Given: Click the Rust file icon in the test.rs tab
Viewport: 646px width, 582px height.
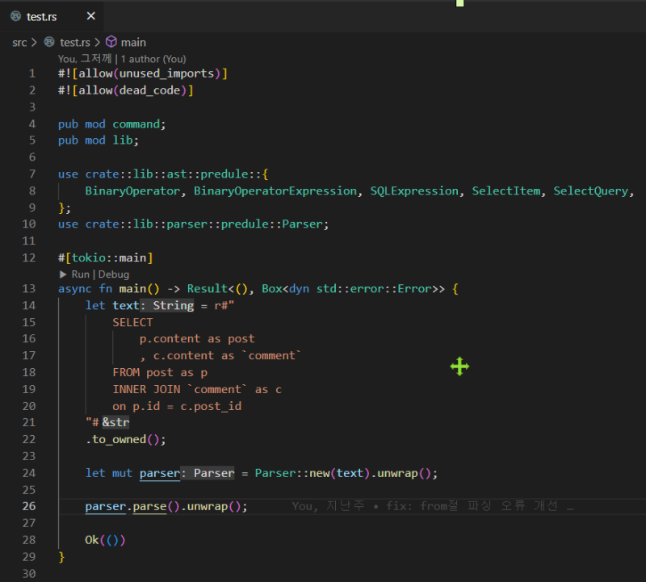Looking at the screenshot, I should click(x=15, y=16).
